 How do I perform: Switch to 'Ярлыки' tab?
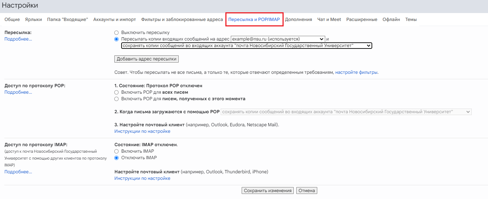[33, 20]
